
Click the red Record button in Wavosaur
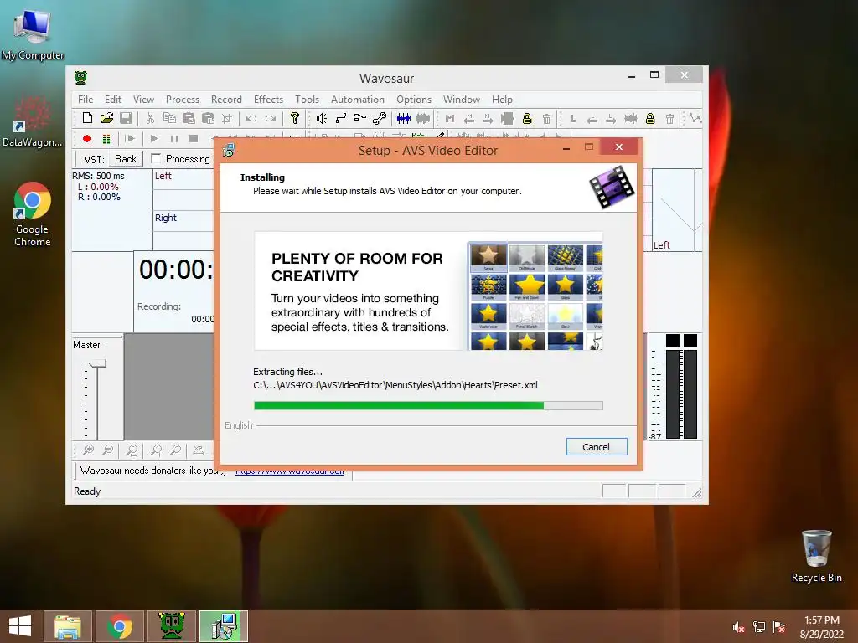pyautogui.click(x=87, y=139)
